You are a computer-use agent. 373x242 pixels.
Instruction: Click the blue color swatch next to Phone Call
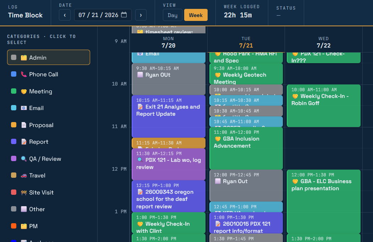click(x=14, y=74)
